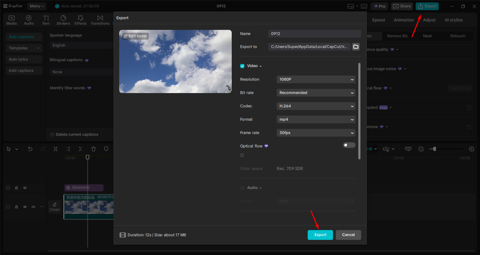The image size is (480, 255).
Task: Toggle the Video export checkbox
Action: tap(242, 66)
